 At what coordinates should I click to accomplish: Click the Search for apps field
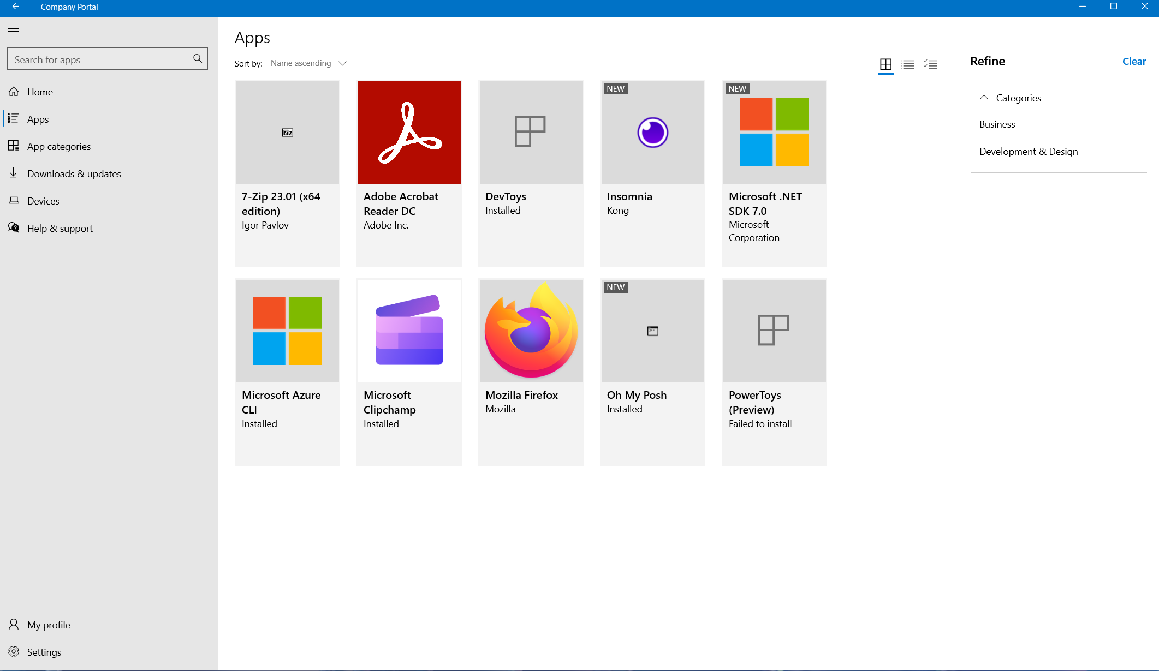point(98,59)
